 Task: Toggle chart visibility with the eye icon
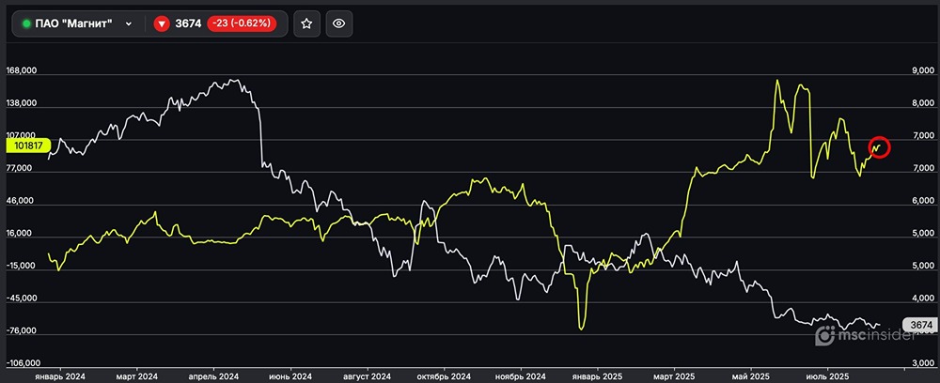click(339, 24)
